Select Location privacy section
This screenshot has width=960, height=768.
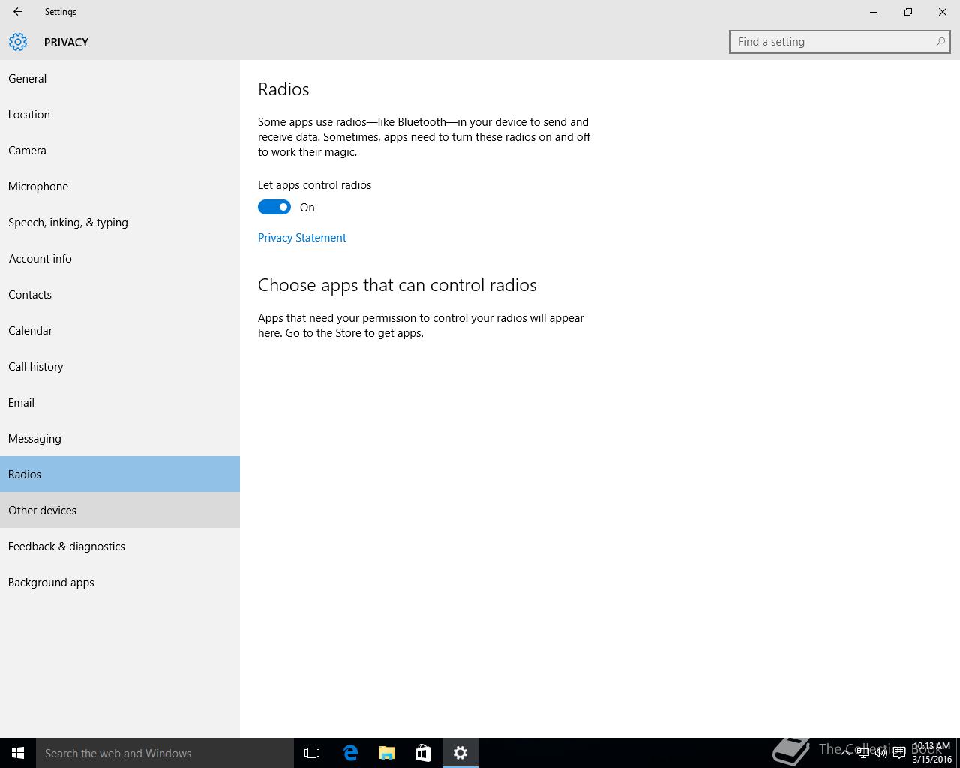tap(120, 114)
